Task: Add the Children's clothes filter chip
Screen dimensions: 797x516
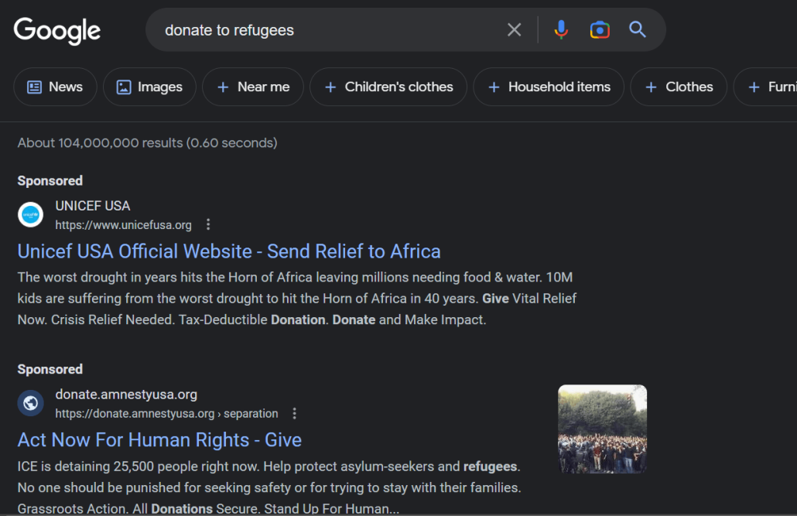Action: tap(388, 87)
